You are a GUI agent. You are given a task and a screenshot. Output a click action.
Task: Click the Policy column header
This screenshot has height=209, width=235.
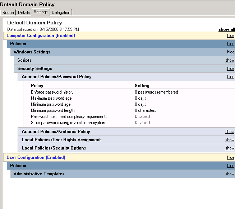pyautogui.click(x=37, y=86)
